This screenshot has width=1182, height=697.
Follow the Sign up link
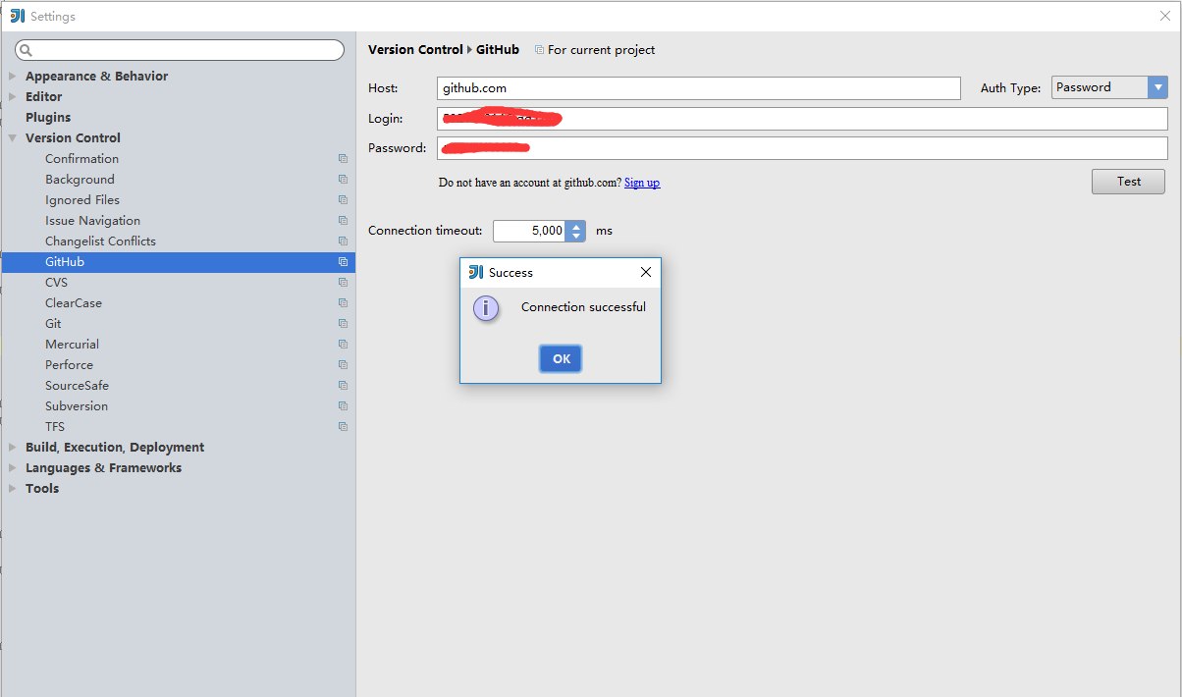click(642, 183)
